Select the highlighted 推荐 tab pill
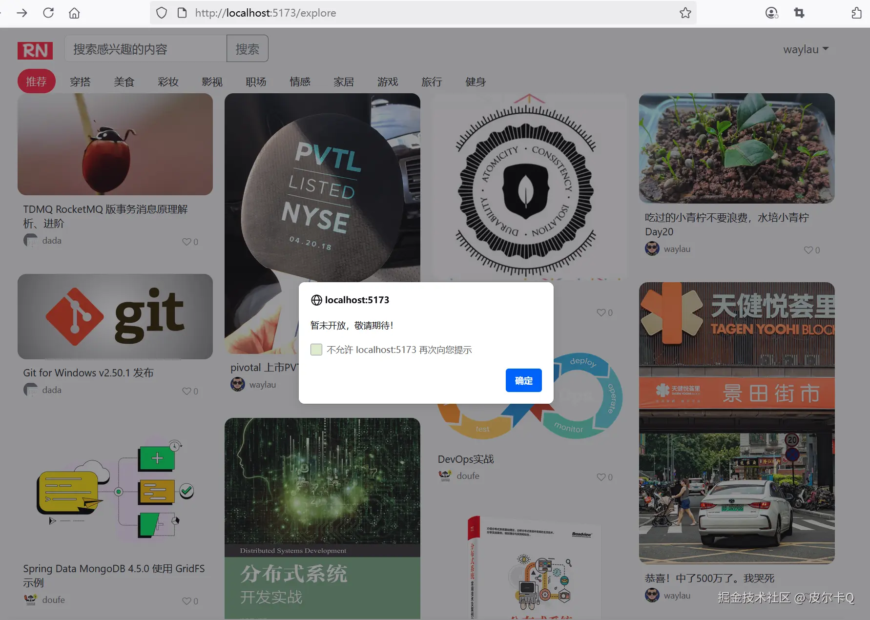This screenshot has width=870, height=620. click(x=36, y=81)
